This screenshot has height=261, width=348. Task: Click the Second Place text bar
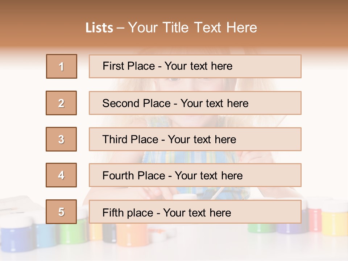(x=195, y=103)
